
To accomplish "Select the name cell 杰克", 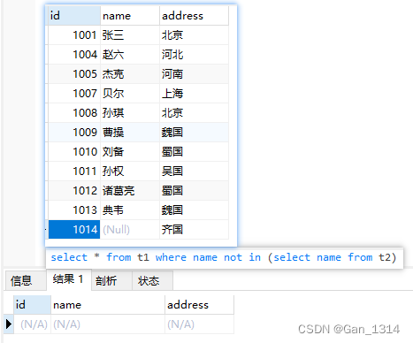I will 130,74.
